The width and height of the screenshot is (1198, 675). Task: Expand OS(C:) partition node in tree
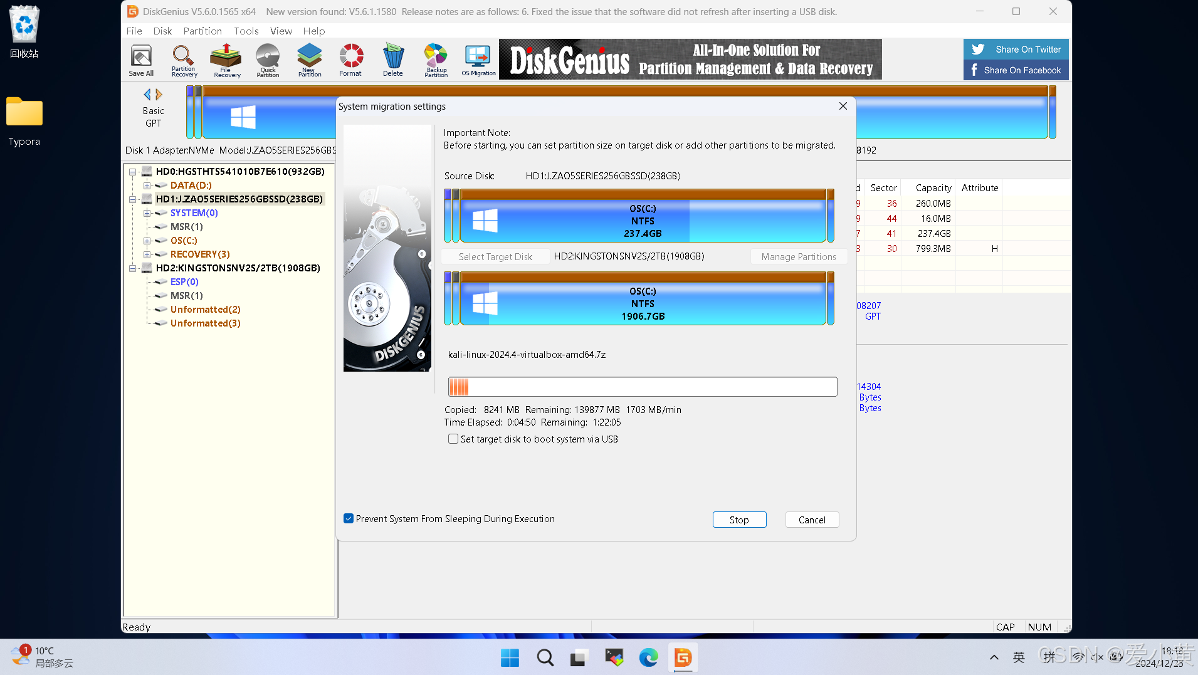[147, 241]
